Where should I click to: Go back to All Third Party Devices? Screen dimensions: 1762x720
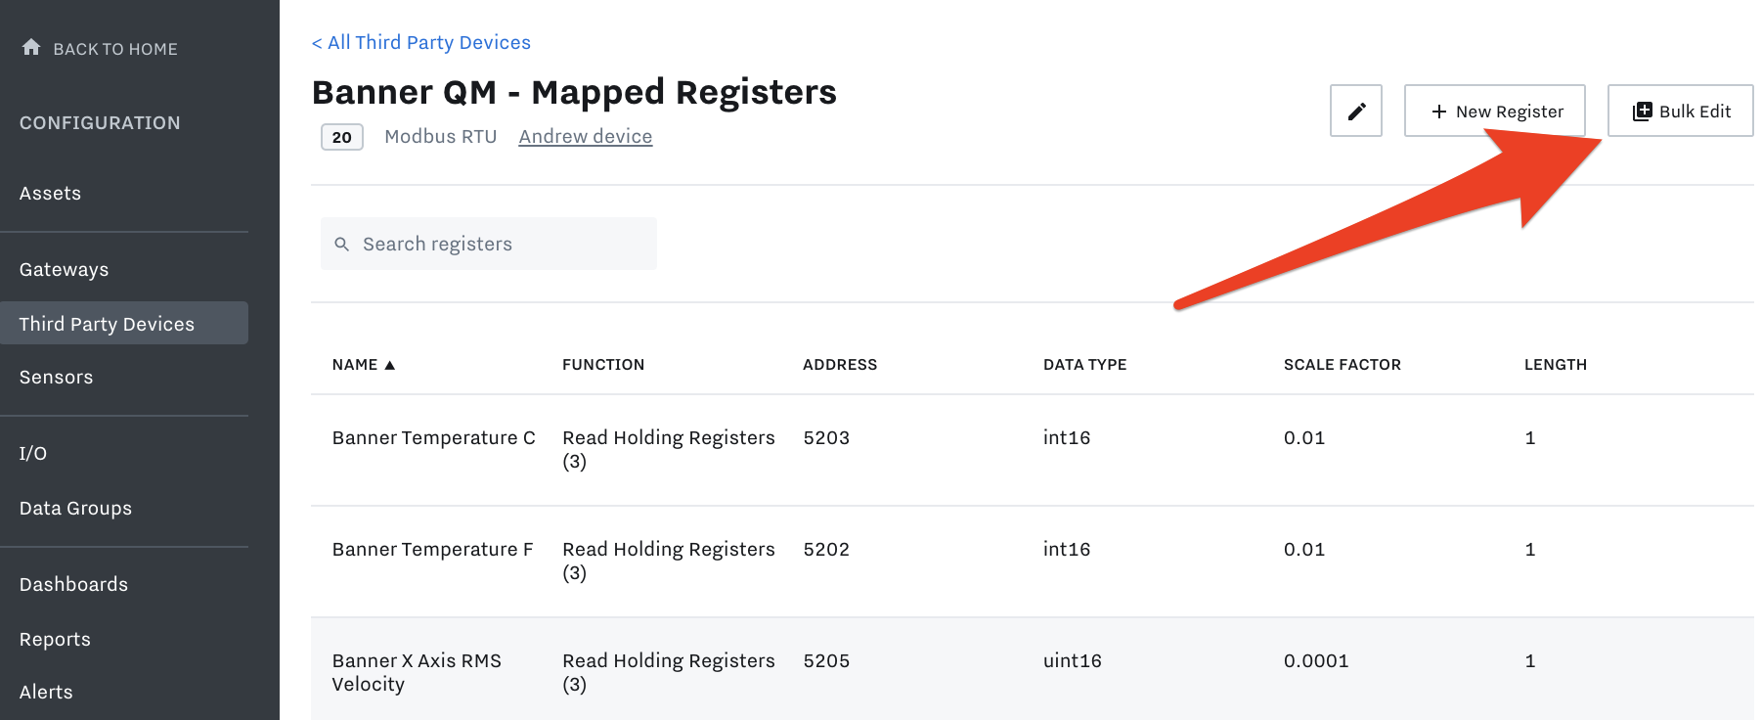click(x=420, y=42)
